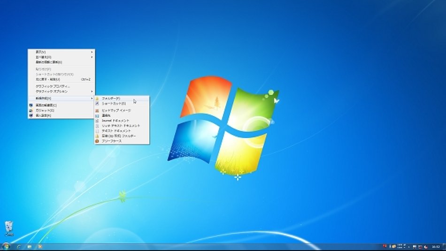Open the Windows Start orb
This screenshot has width=446, height=251.
click(6, 246)
